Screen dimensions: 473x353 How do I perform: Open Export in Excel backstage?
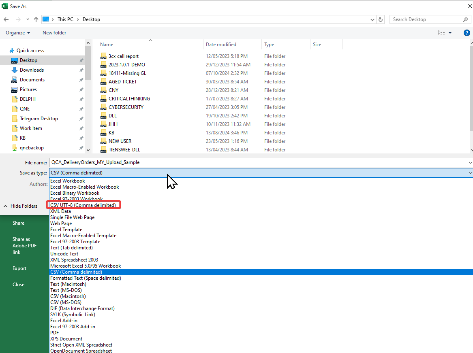click(19, 268)
